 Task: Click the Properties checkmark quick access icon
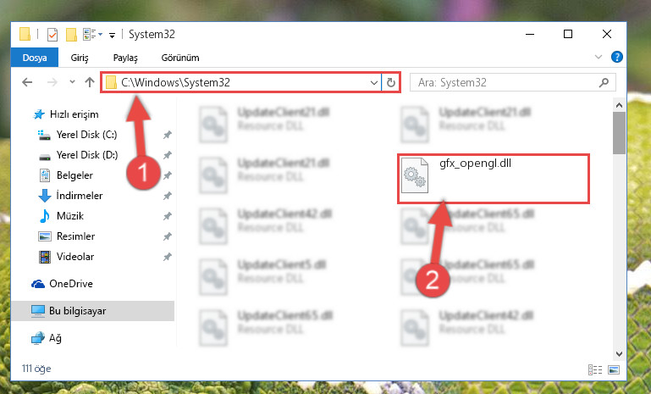[x=52, y=35]
